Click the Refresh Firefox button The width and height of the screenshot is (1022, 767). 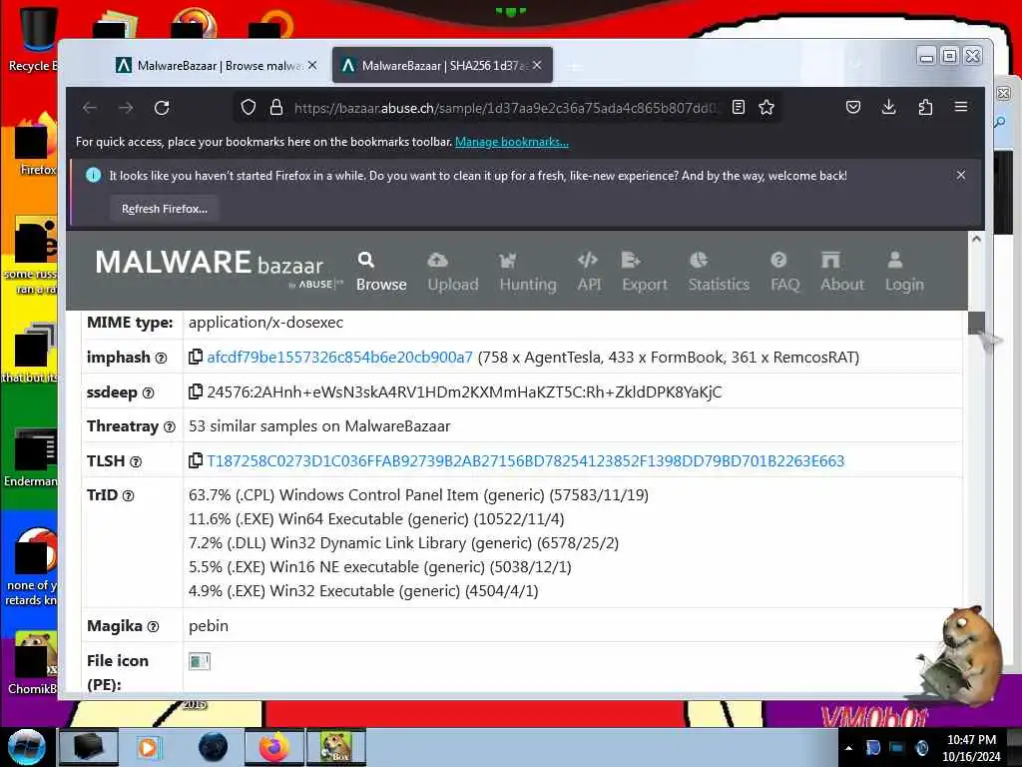pos(165,209)
